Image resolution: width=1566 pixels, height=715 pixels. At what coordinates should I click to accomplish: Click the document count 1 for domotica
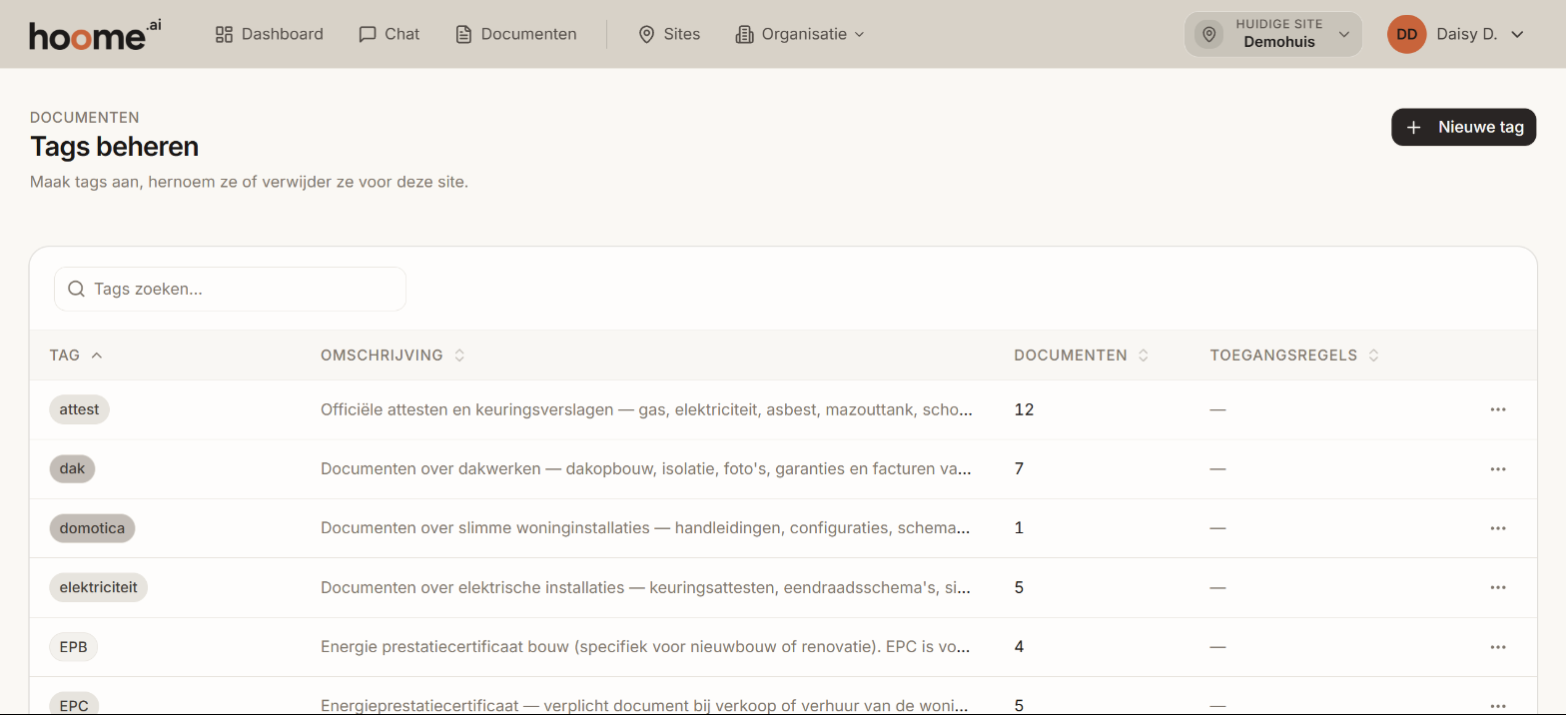pos(1019,527)
